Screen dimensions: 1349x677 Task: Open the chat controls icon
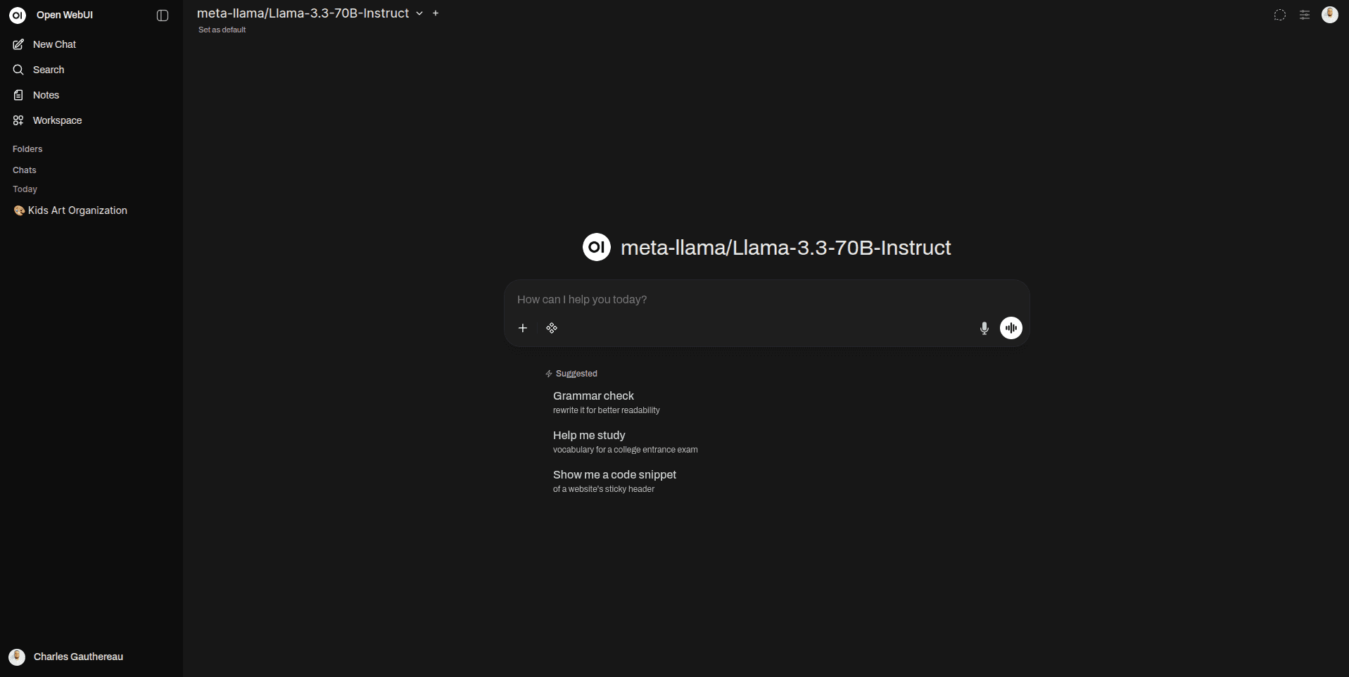[x=1304, y=15]
